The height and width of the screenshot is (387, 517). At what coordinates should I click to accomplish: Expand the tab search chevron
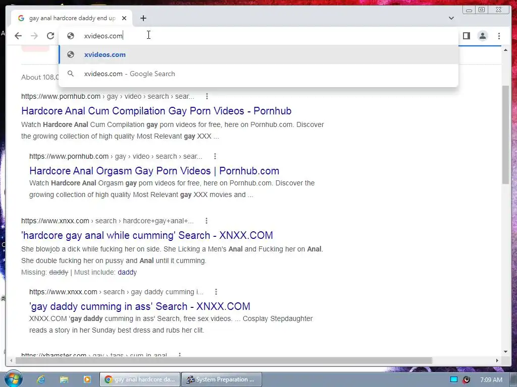[451, 18]
